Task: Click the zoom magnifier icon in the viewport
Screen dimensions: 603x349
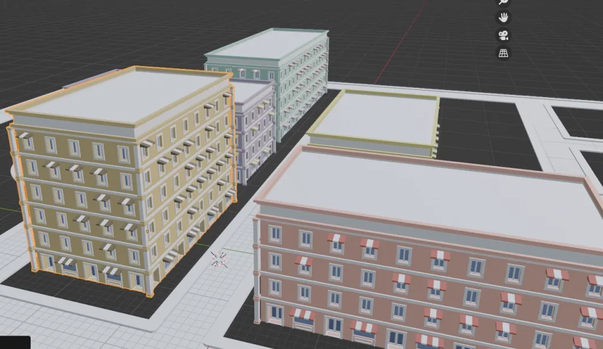Action: [503, 2]
